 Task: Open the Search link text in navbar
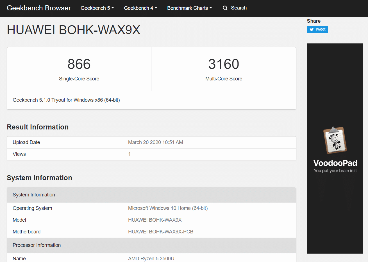click(x=239, y=8)
